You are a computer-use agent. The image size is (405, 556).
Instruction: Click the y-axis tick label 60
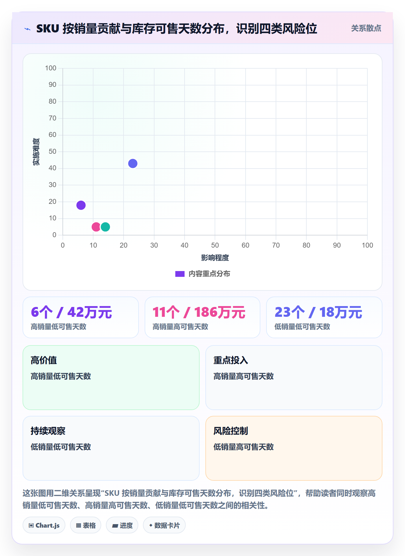coord(52,135)
